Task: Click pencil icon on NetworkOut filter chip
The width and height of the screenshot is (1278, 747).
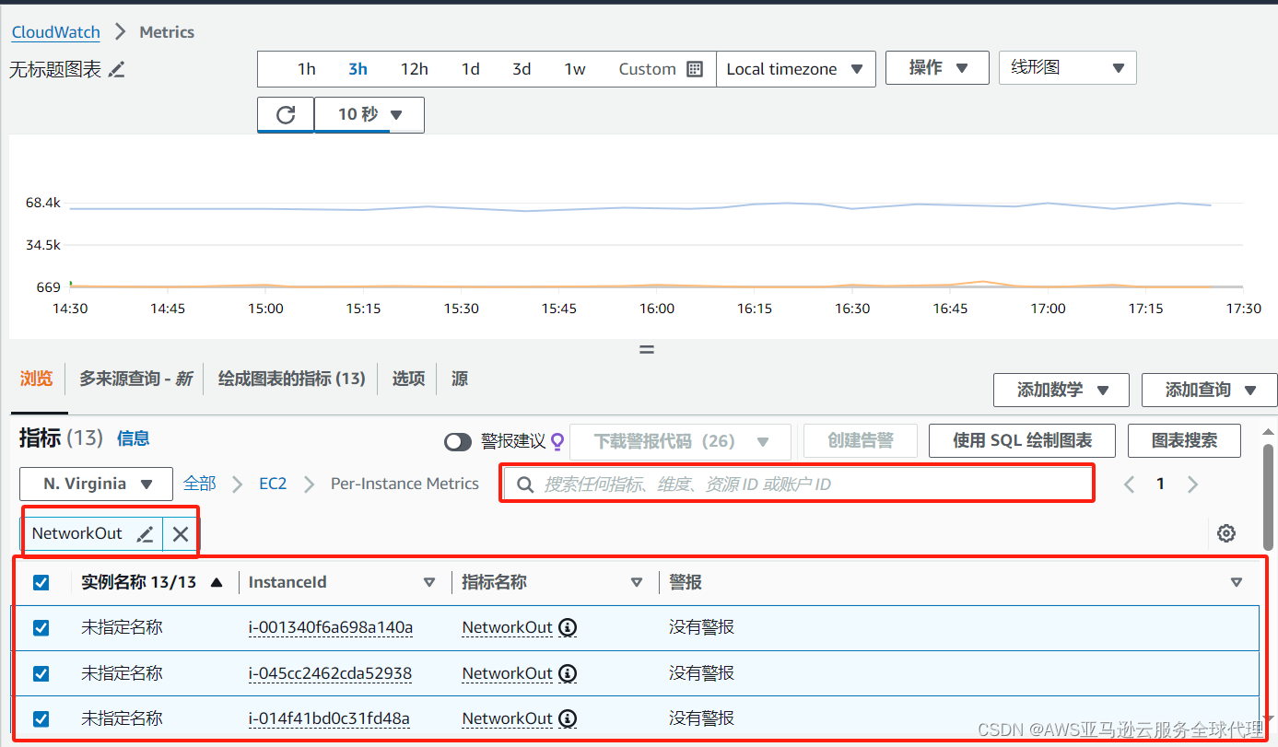Action: click(145, 532)
